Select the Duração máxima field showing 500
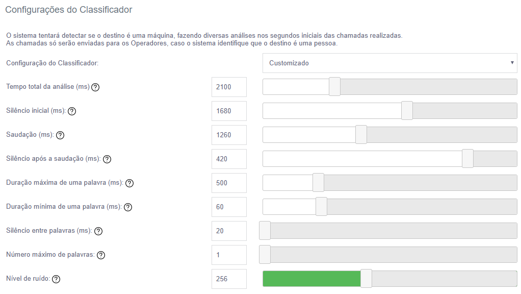Screen dimensions: 521x294 [229, 183]
